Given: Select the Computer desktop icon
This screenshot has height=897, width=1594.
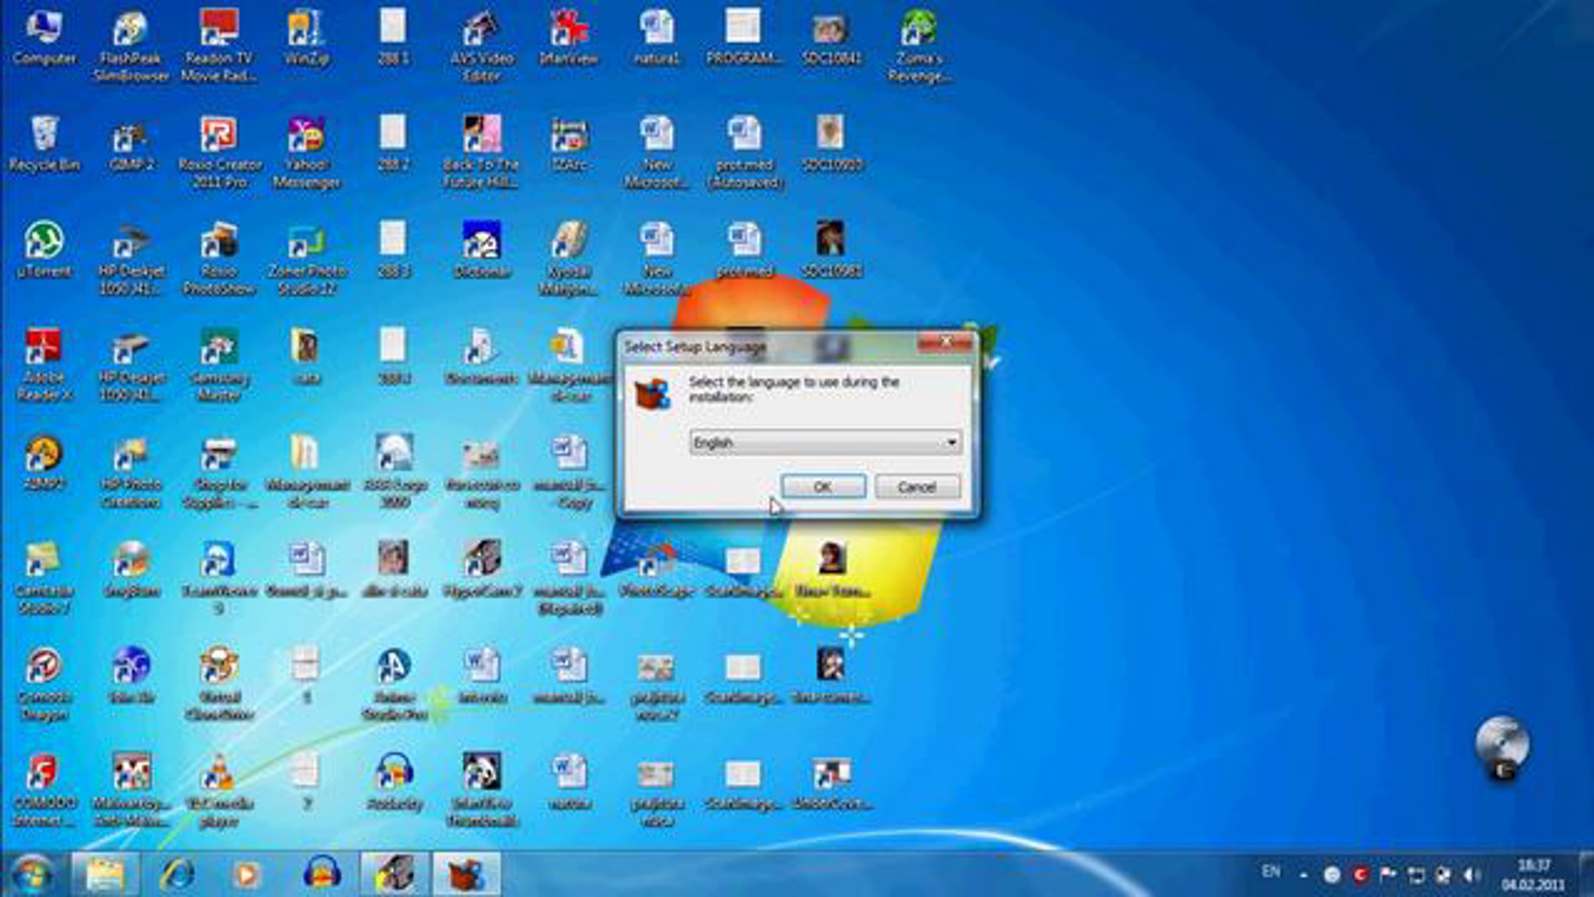Looking at the screenshot, I should [x=44, y=29].
